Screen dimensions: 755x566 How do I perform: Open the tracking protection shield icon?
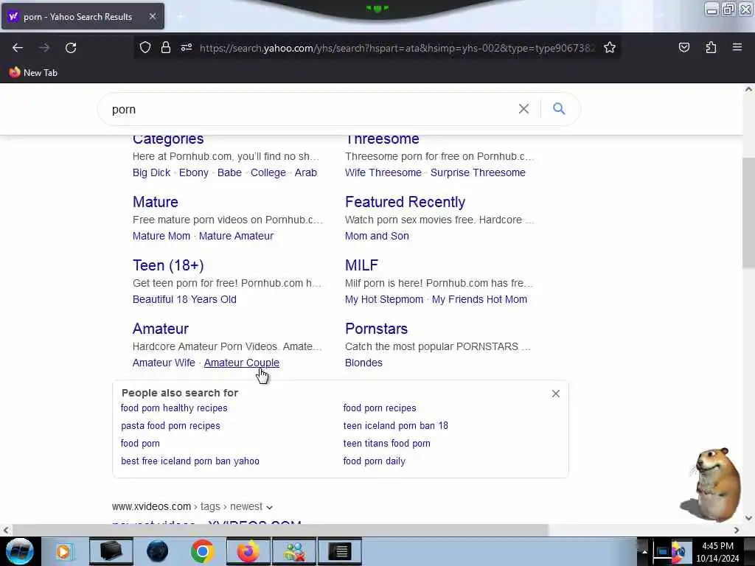(x=145, y=47)
